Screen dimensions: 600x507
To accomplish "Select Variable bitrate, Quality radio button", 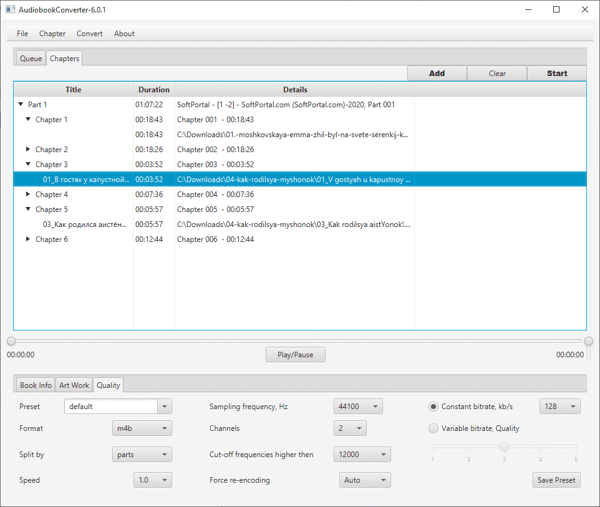I will click(433, 428).
